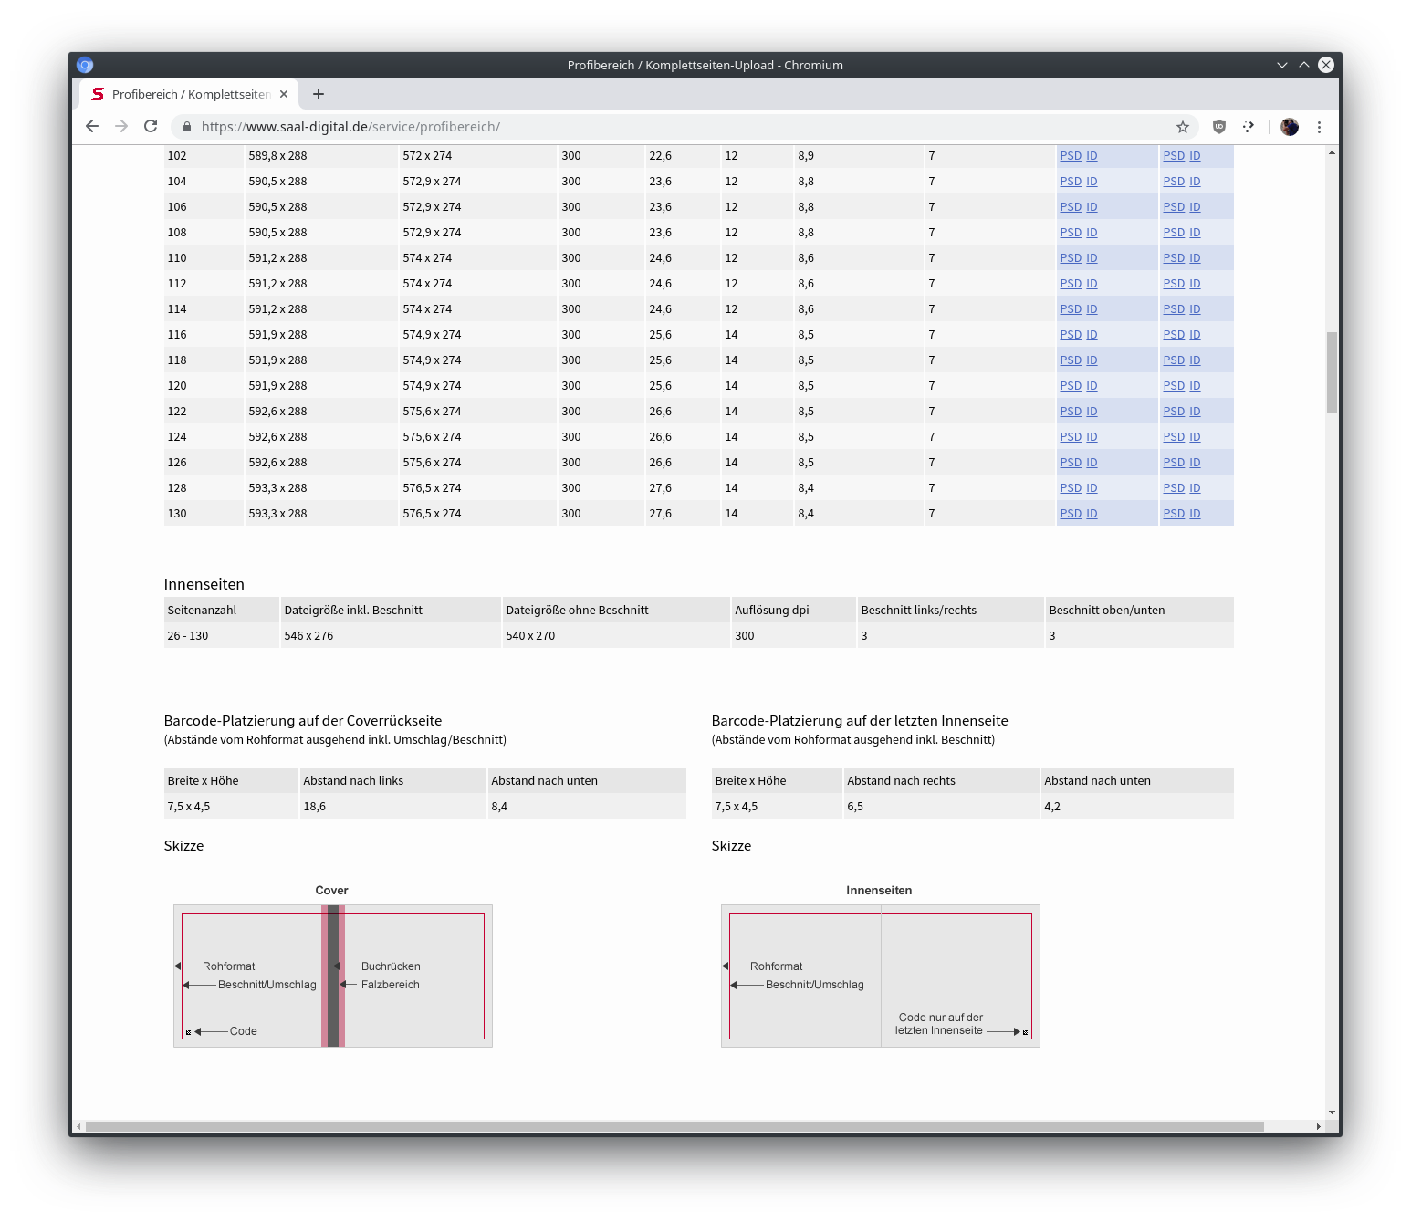Screen dimensions: 1411x1222
Task: Open a new browser tab
Action: [x=319, y=94]
